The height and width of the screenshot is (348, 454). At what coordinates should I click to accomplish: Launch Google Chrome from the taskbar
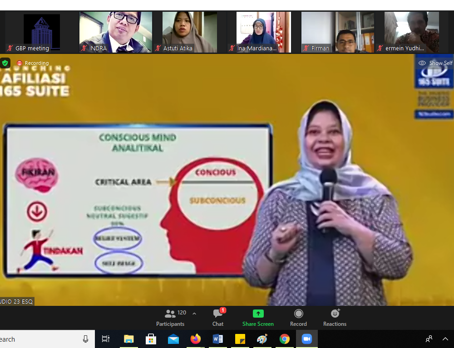point(285,339)
